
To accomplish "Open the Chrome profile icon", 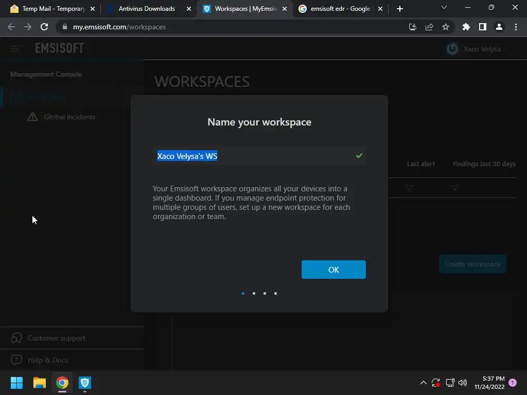I will (499, 27).
